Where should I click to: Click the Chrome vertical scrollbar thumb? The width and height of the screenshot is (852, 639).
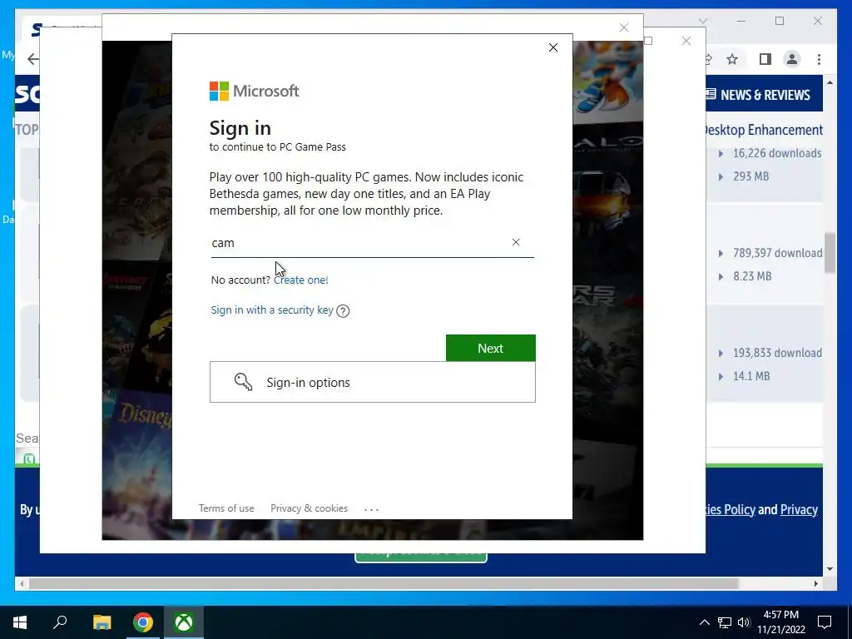[x=830, y=253]
